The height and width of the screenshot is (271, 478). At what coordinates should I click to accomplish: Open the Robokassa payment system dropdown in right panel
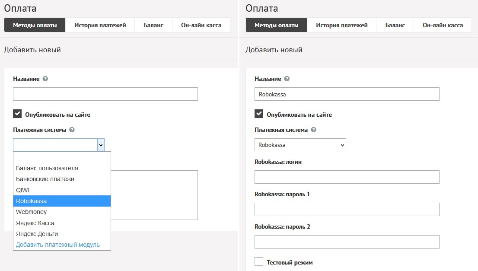tap(300, 145)
